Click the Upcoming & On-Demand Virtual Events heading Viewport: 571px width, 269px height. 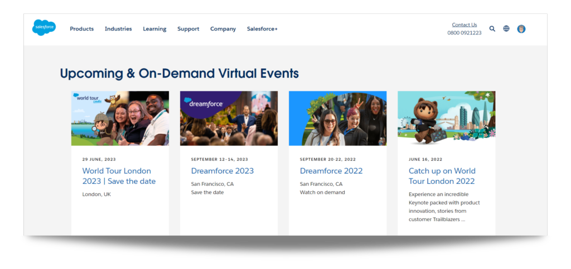[x=179, y=74]
